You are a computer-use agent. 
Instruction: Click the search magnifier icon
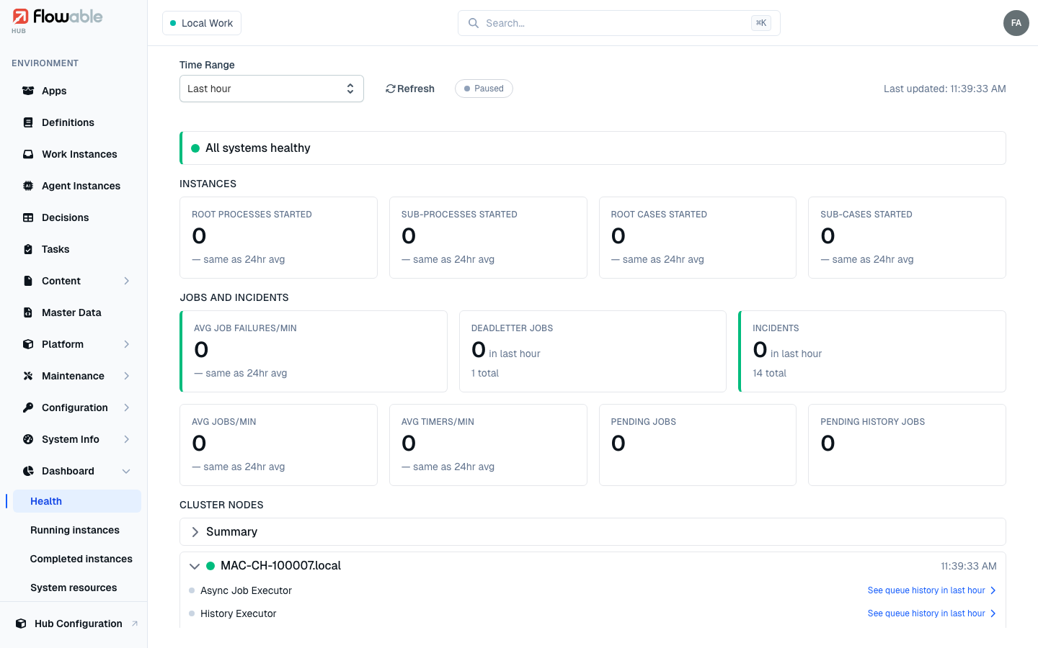coord(474,23)
